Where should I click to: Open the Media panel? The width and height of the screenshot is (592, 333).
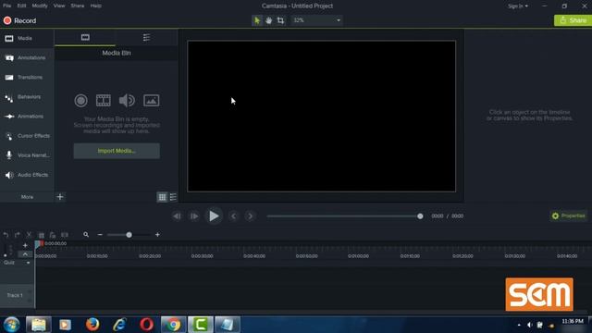pos(27,38)
